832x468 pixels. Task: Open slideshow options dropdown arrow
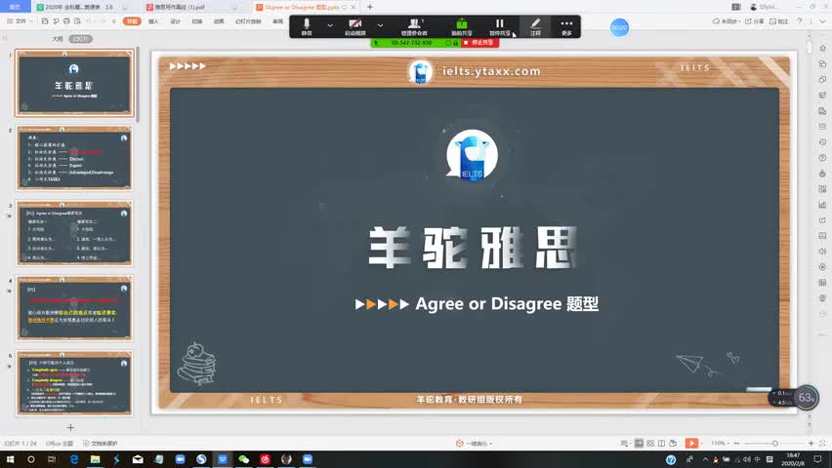(702, 443)
